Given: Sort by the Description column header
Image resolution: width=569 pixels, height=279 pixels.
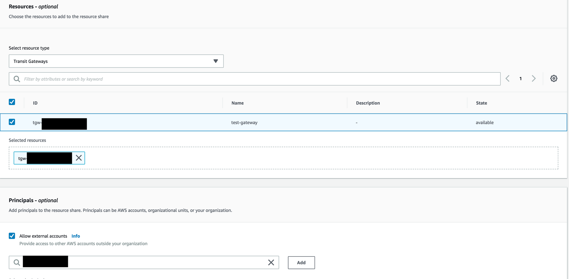Looking at the screenshot, I should pos(368,103).
